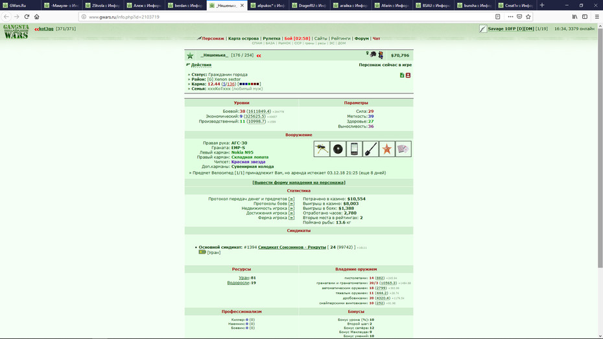Viewport: 603px width, 339px height.
Task: Click the weapon icon beside Savage 10FP
Action: pyautogui.click(x=483, y=29)
